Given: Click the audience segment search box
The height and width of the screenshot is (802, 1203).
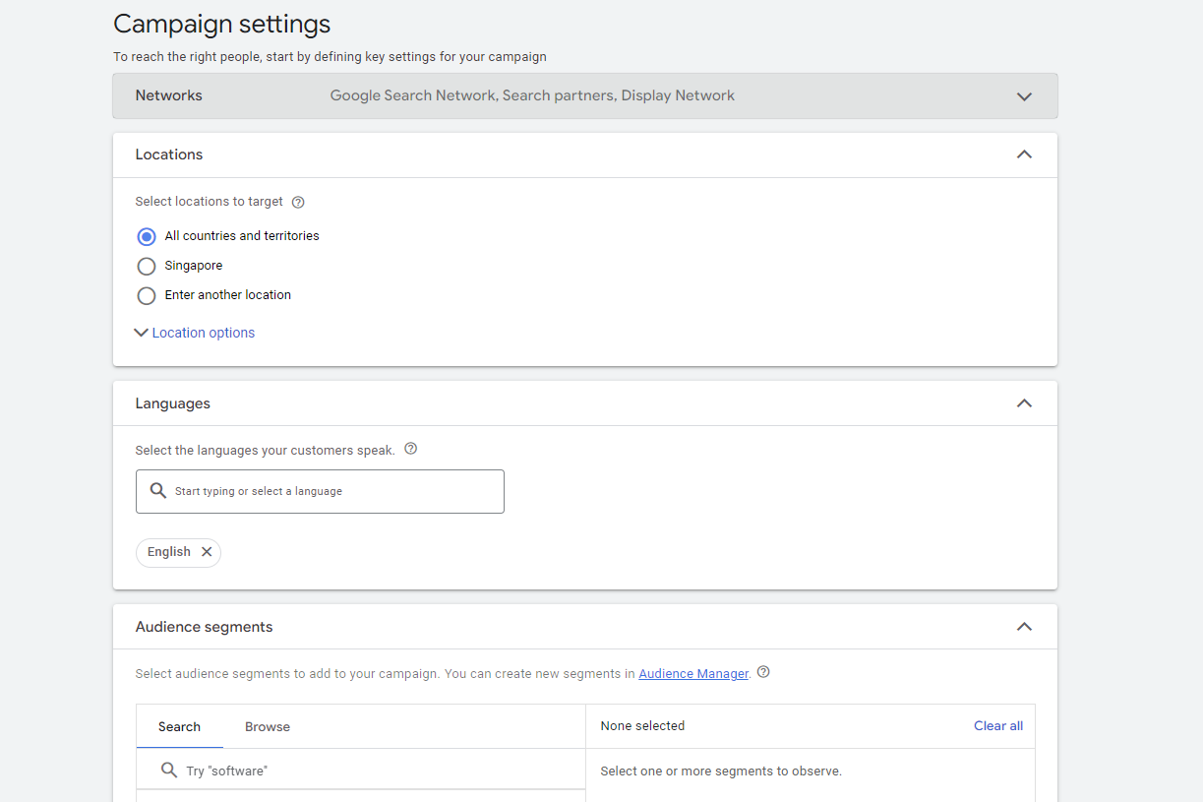Looking at the screenshot, I should coord(374,771).
